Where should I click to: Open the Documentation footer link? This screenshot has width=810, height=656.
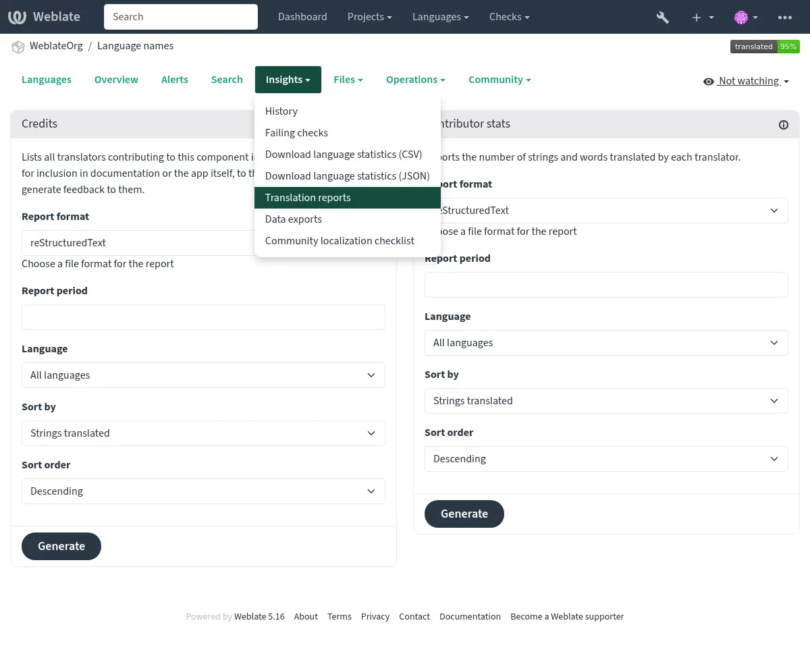click(470, 616)
